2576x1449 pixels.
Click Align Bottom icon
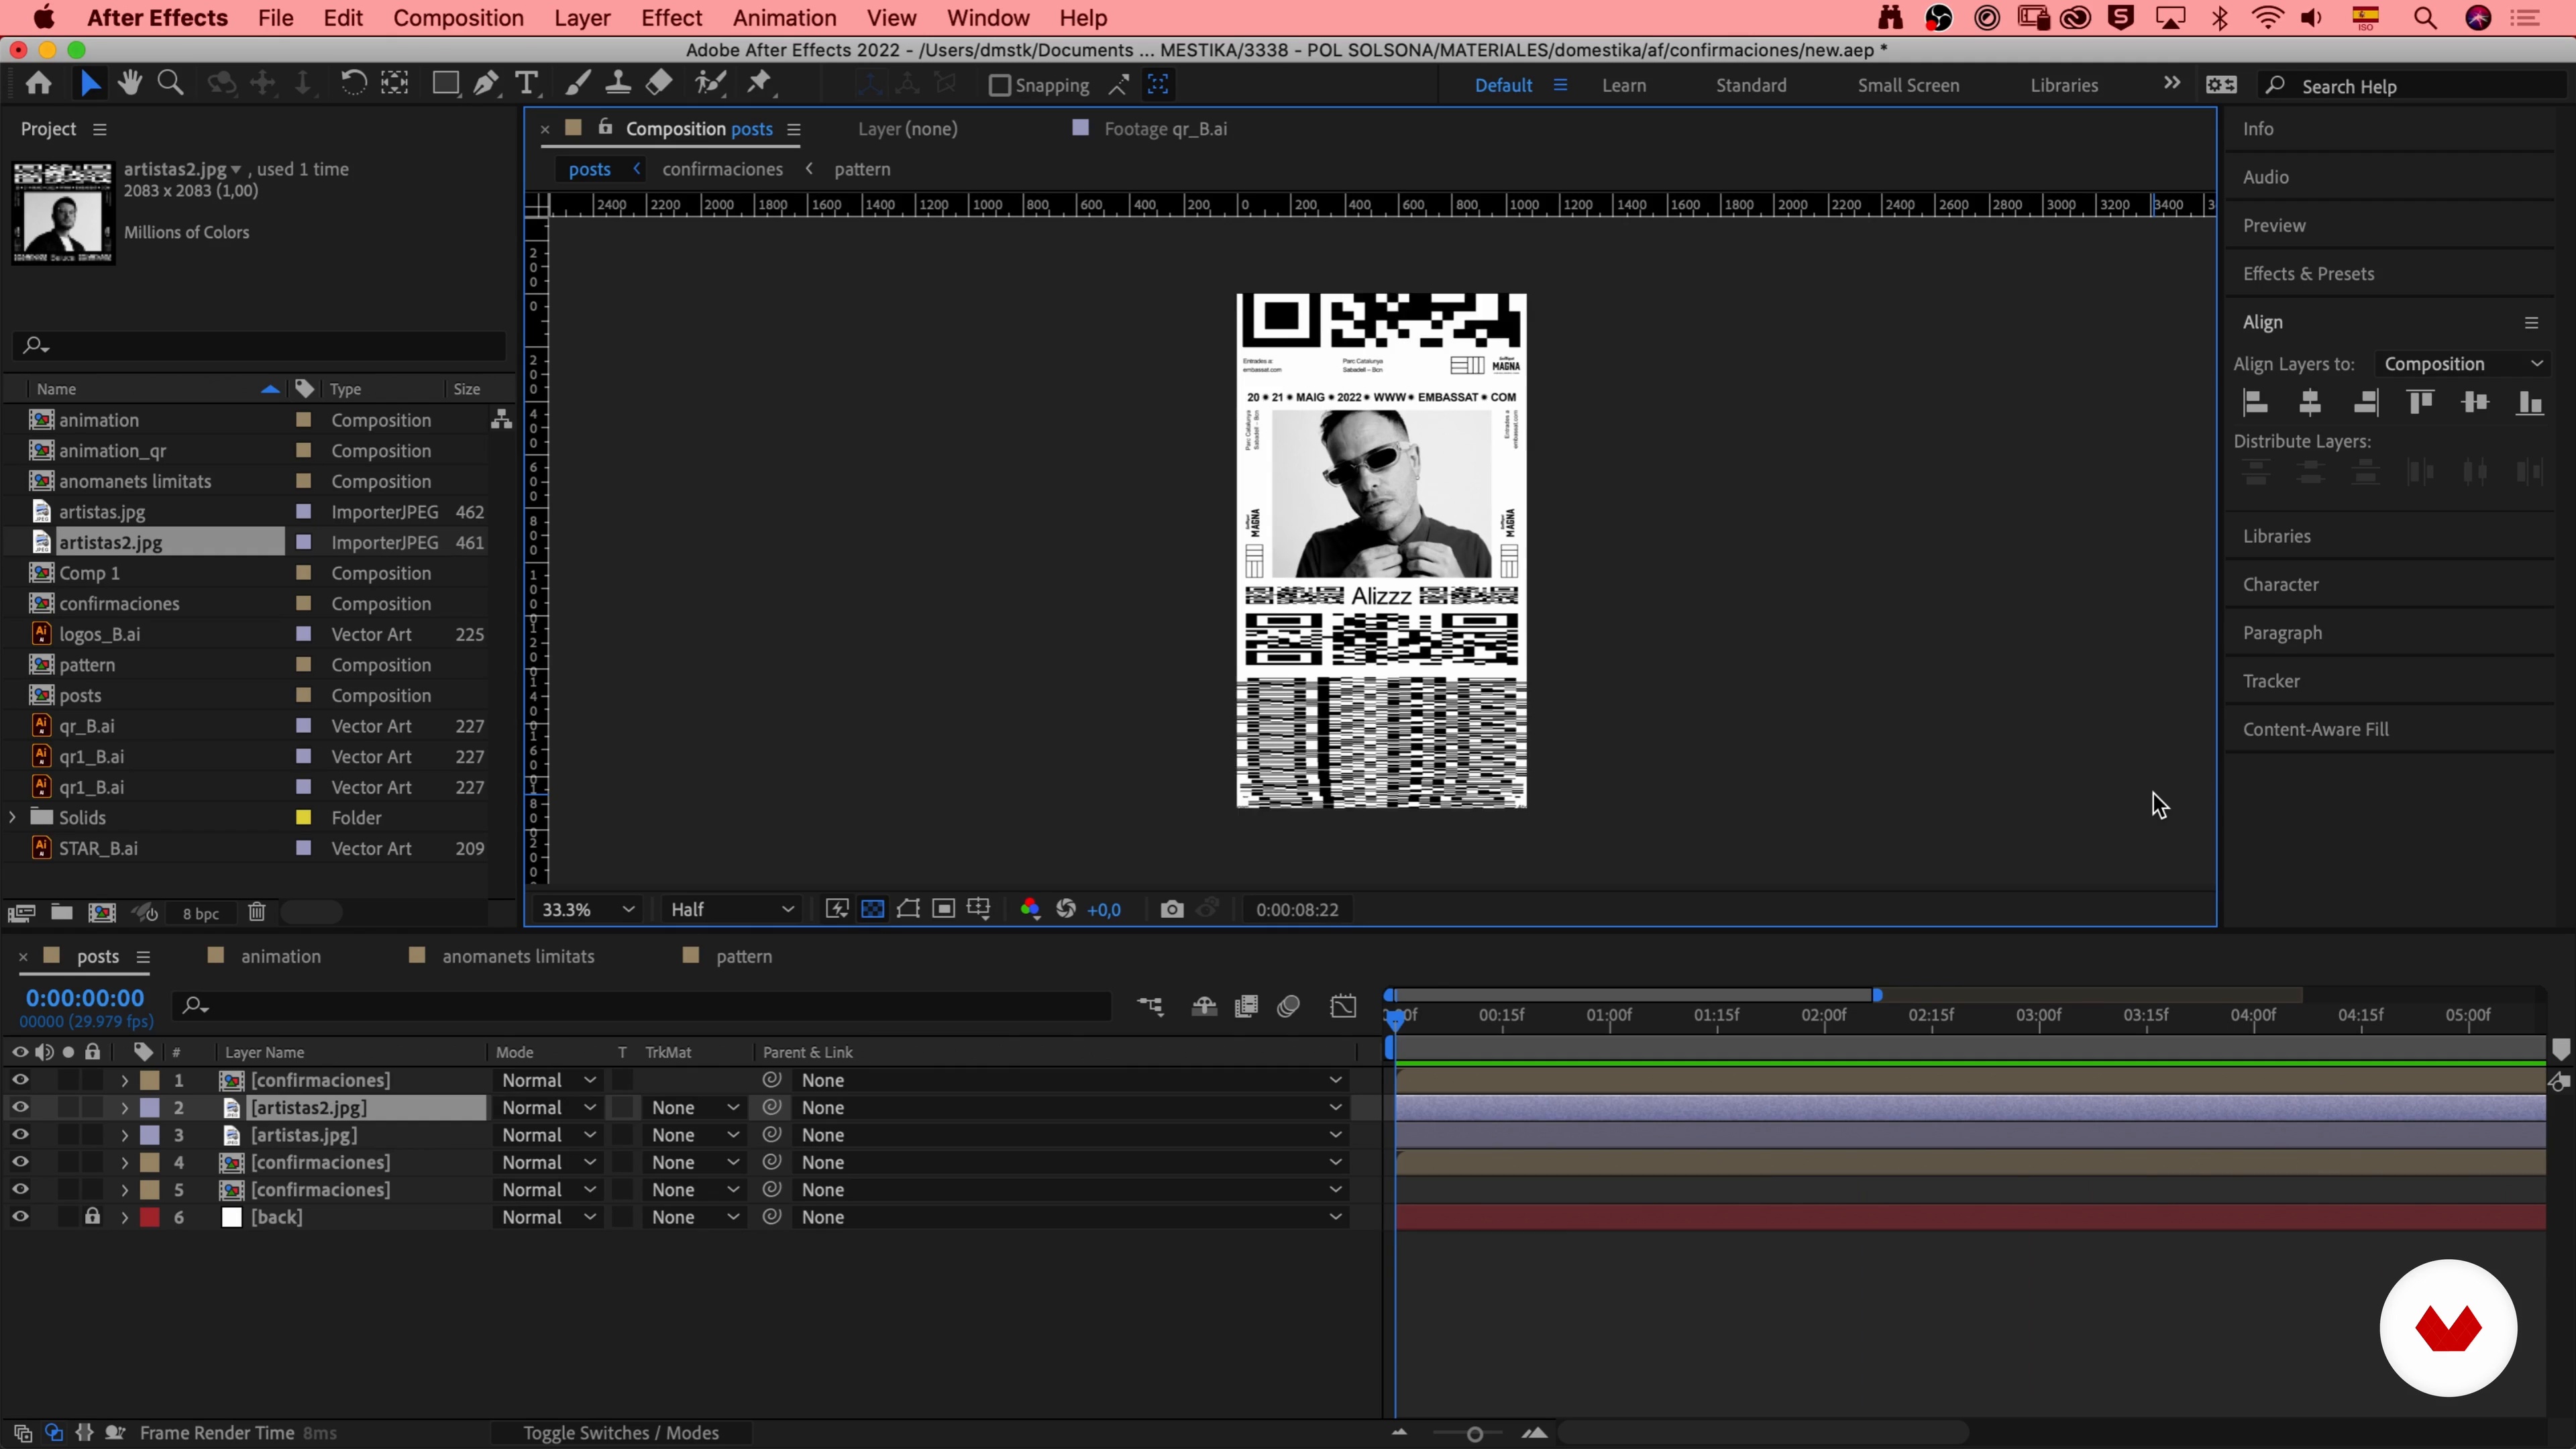2530,403
